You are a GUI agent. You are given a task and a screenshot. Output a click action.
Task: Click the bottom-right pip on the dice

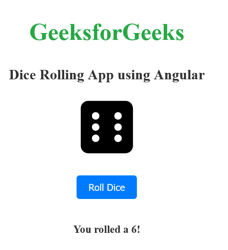click(118, 138)
